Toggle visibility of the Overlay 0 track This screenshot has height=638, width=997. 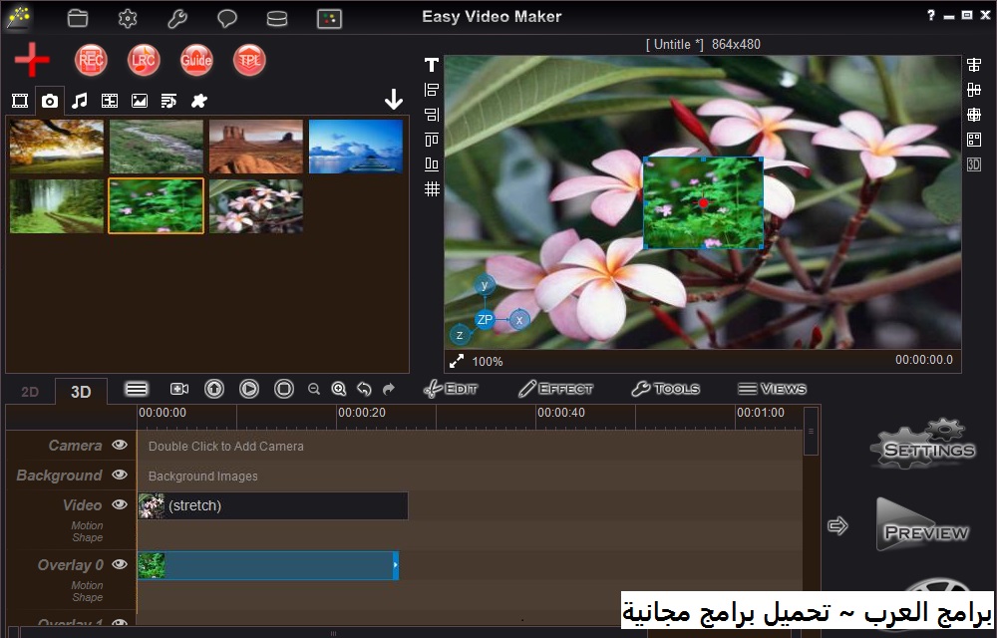120,565
